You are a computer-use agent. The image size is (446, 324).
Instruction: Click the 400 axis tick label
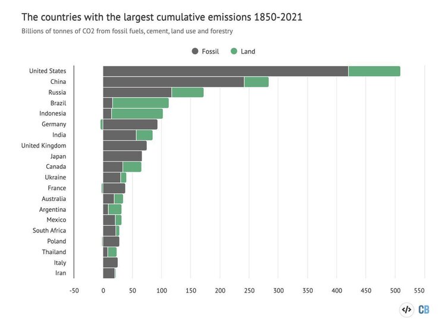click(337, 291)
